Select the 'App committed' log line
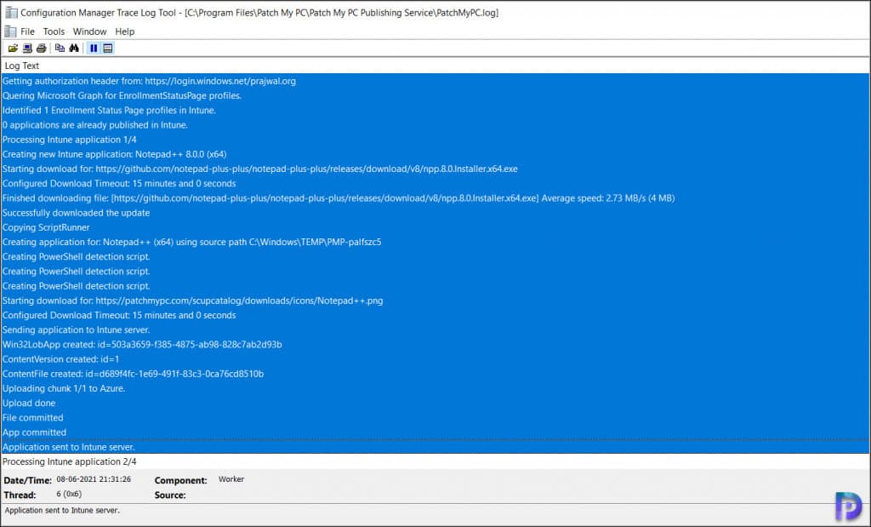This screenshot has width=871, height=527. (435, 432)
